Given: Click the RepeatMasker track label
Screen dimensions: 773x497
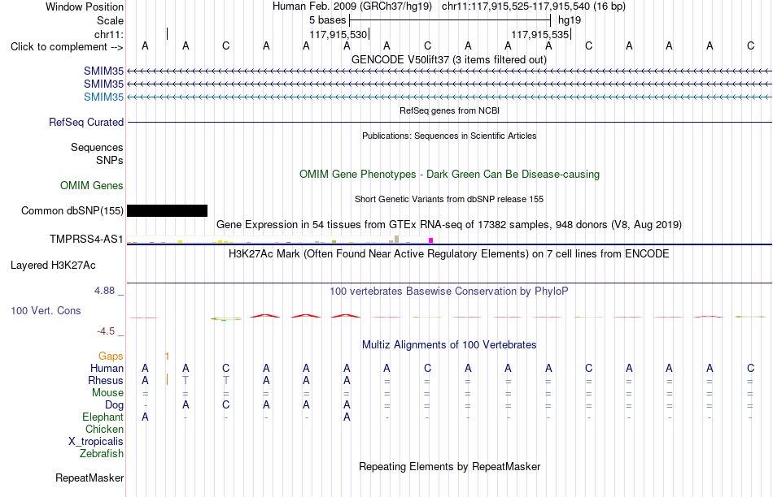Looking at the screenshot, I should click(90, 478).
